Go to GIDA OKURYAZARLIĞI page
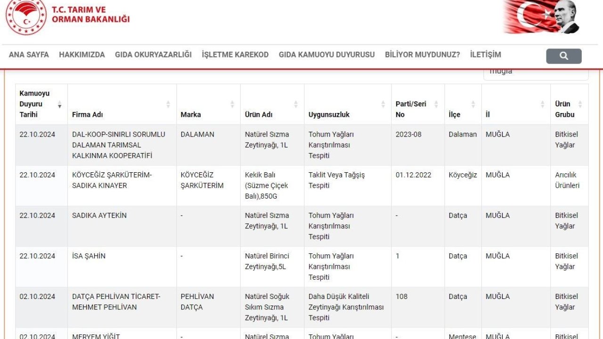This screenshot has height=339, width=603. click(153, 55)
